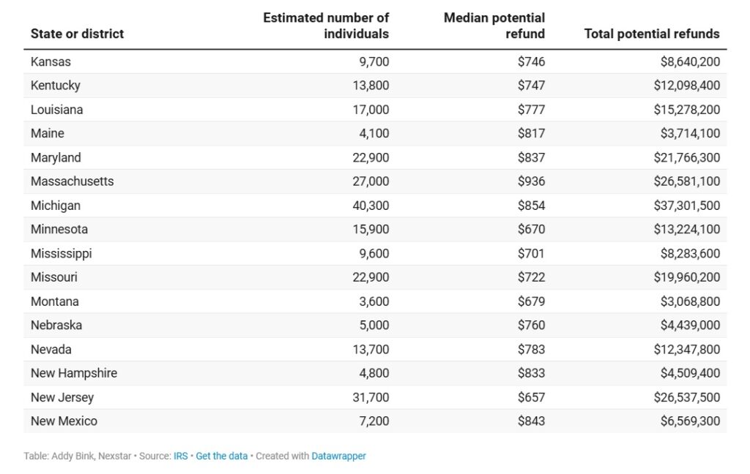Sort by Estimated number of individuals header
Screen dimensions: 750x474
[326, 26]
